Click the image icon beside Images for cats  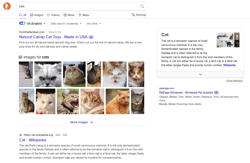pos(20,57)
